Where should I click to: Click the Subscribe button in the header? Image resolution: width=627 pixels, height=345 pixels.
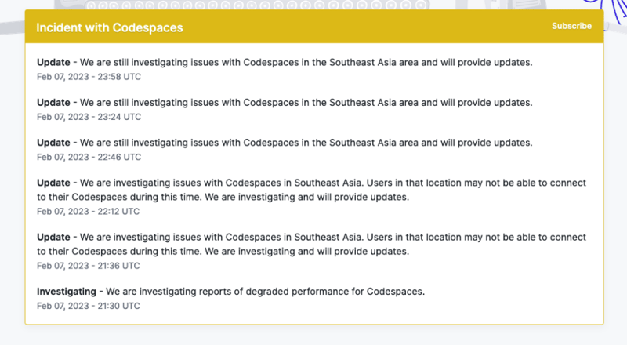coord(571,26)
